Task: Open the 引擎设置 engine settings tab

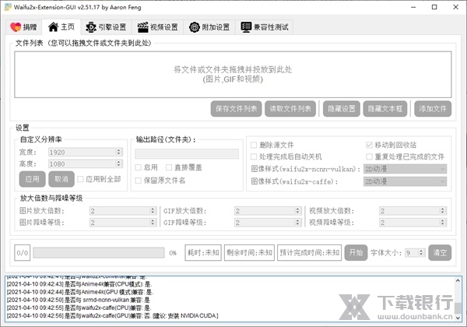Action: (x=106, y=27)
